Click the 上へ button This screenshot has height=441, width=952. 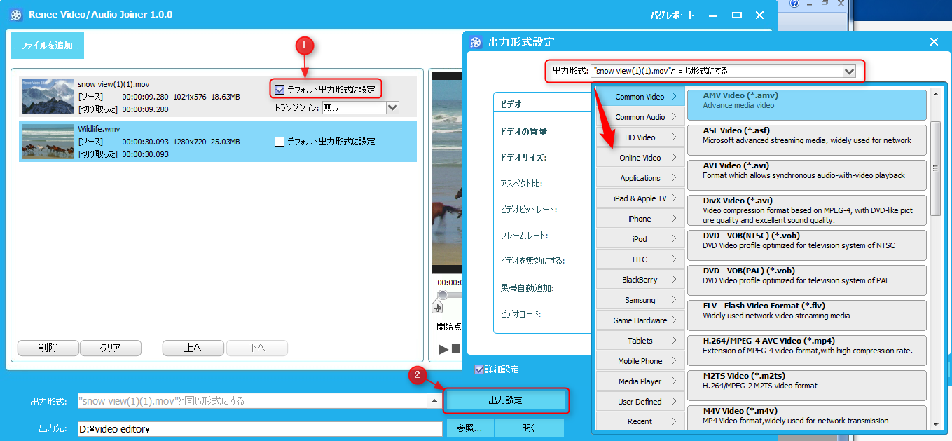tap(193, 348)
